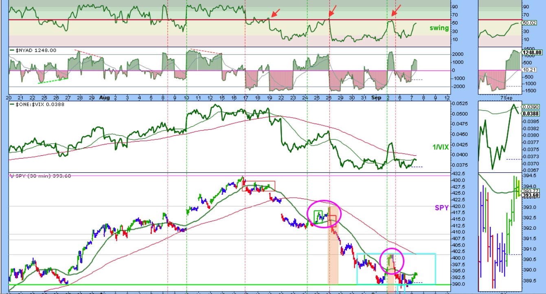Click date 17 on the date axis
The width and height of the screenshot is (546, 294).
(246, 98)
